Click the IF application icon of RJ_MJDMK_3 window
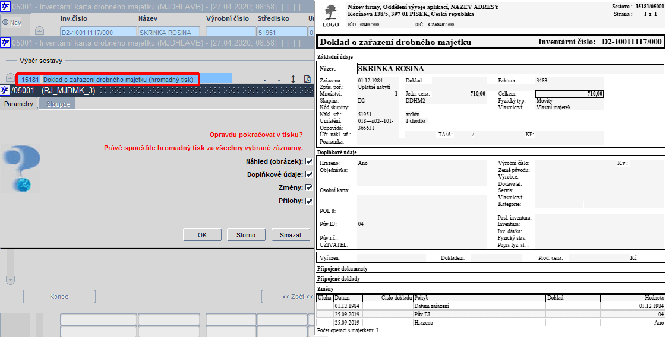The width and height of the screenshot is (669, 337). point(5,90)
